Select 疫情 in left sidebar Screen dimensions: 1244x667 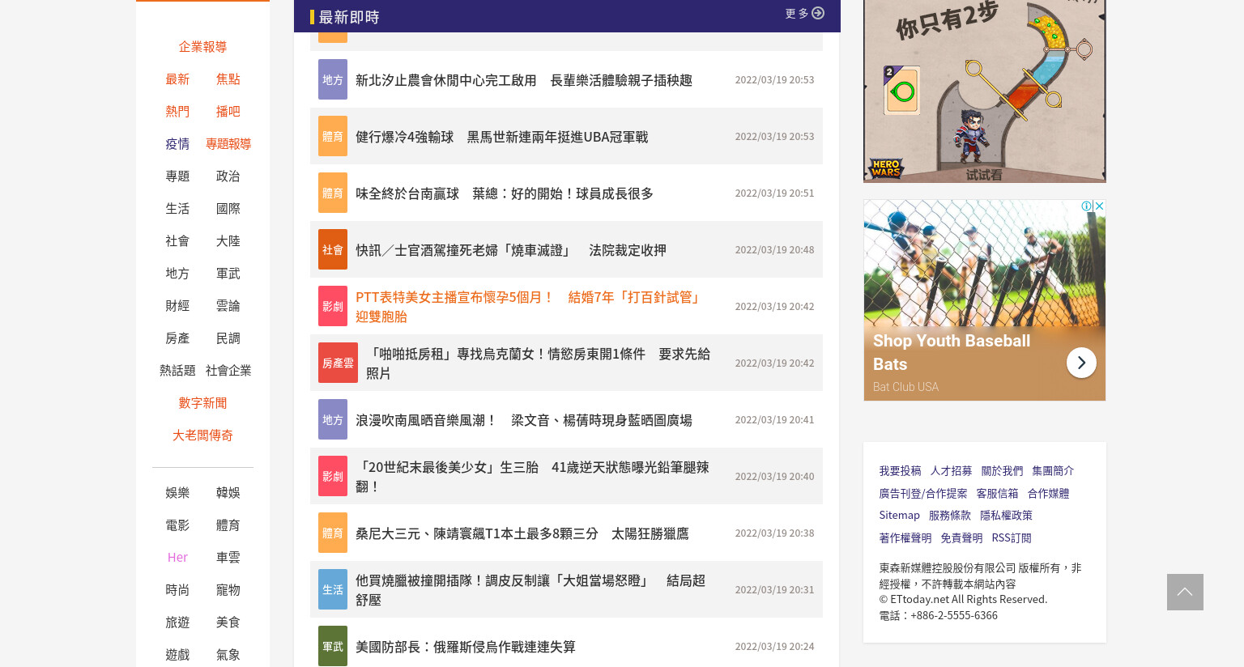point(177,144)
